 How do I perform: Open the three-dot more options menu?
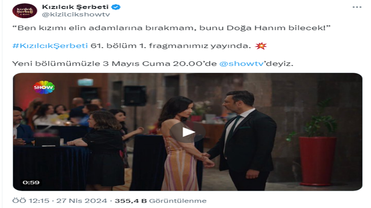point(357,7)
